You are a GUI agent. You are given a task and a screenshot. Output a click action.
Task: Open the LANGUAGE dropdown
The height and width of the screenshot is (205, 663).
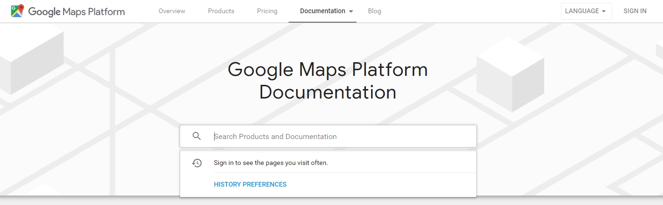pyautogui.click(x=586, y=11)
